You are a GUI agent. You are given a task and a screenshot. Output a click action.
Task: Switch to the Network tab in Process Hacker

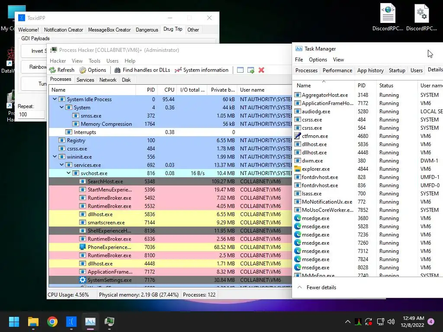(x=108, y=80)
